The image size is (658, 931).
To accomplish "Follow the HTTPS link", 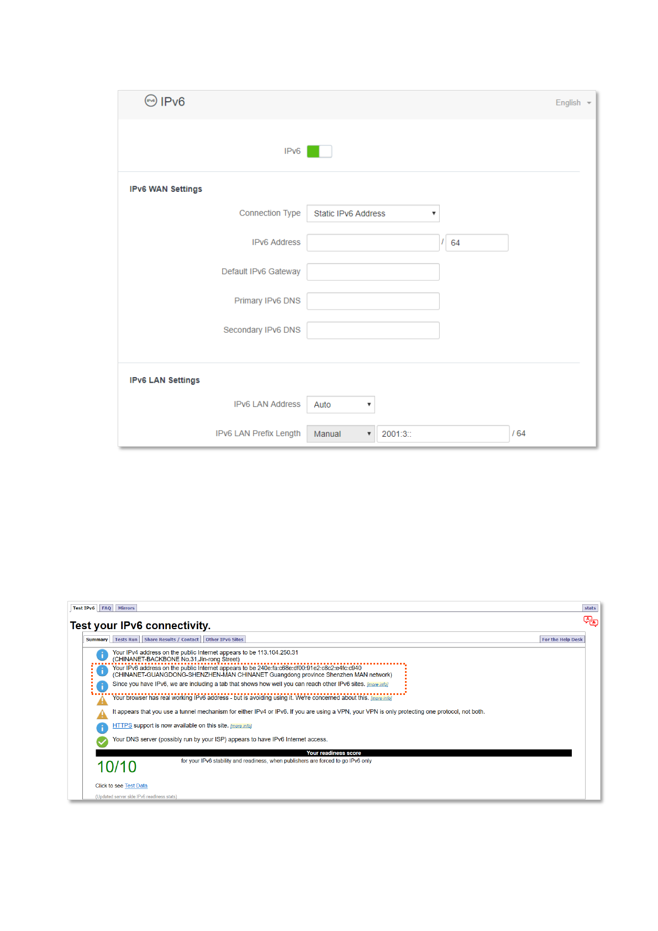I will tap(122, 726).
